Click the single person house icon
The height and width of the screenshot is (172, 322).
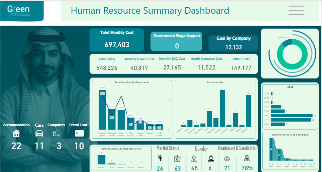point(177,158)
